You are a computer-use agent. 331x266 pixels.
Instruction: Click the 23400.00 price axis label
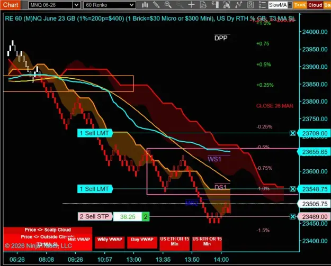315,241
